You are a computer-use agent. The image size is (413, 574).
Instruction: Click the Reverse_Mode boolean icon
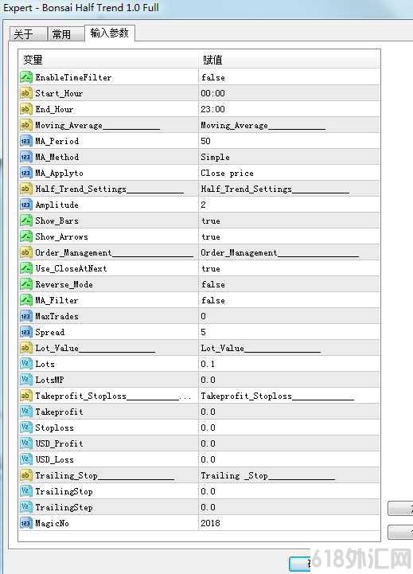click(x=26, y=284)
